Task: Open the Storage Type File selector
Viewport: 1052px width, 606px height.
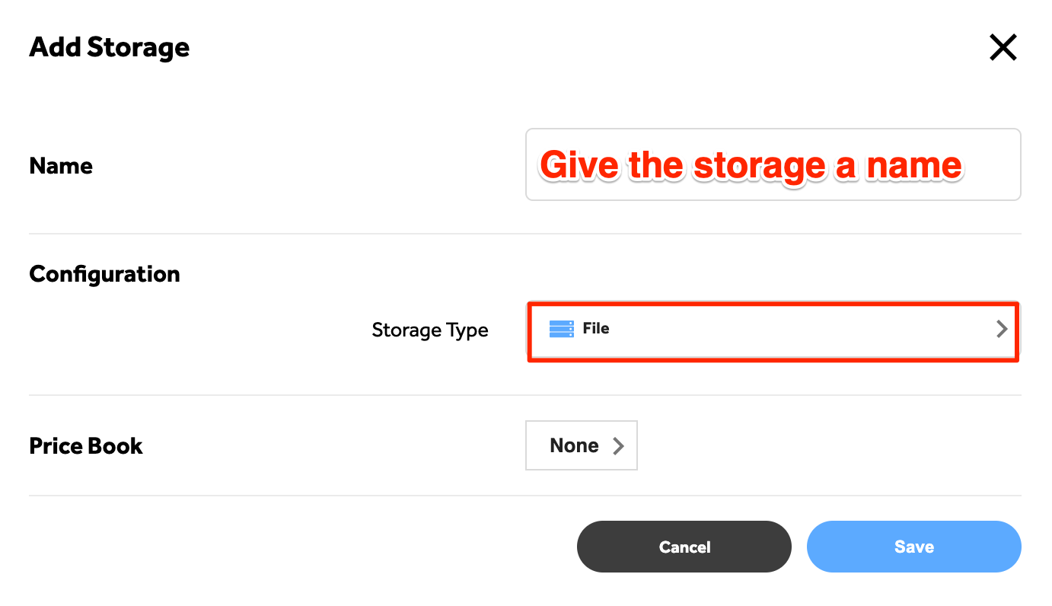Action: (773, 331)
